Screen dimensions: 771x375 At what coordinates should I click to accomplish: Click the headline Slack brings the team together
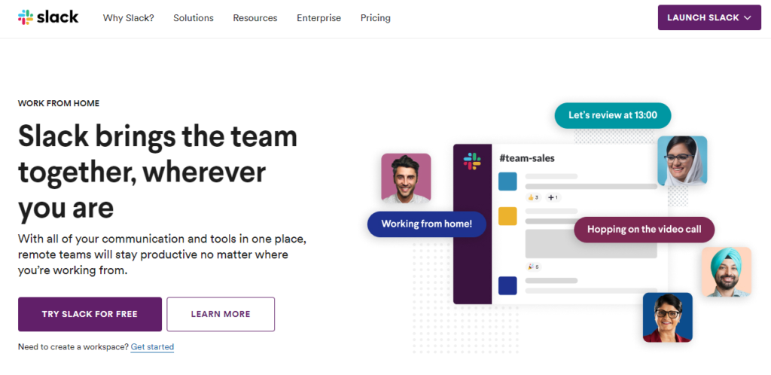158,172
